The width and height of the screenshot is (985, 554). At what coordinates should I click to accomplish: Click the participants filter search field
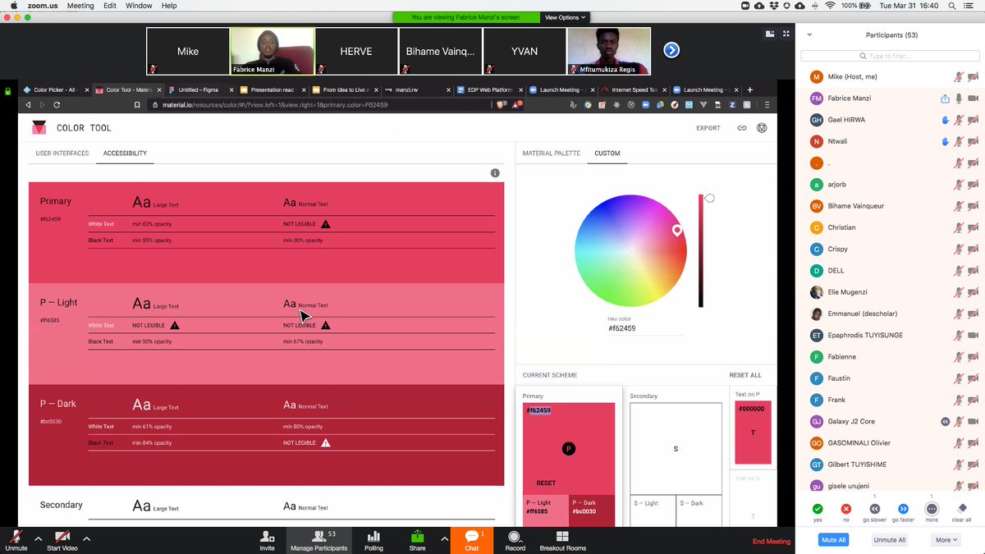[890, 56]
